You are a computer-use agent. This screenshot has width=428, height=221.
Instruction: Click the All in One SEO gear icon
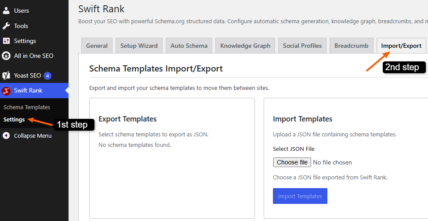pos(6,56)
